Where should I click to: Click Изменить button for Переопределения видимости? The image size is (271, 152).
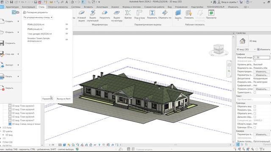click(x=261, y=71)
